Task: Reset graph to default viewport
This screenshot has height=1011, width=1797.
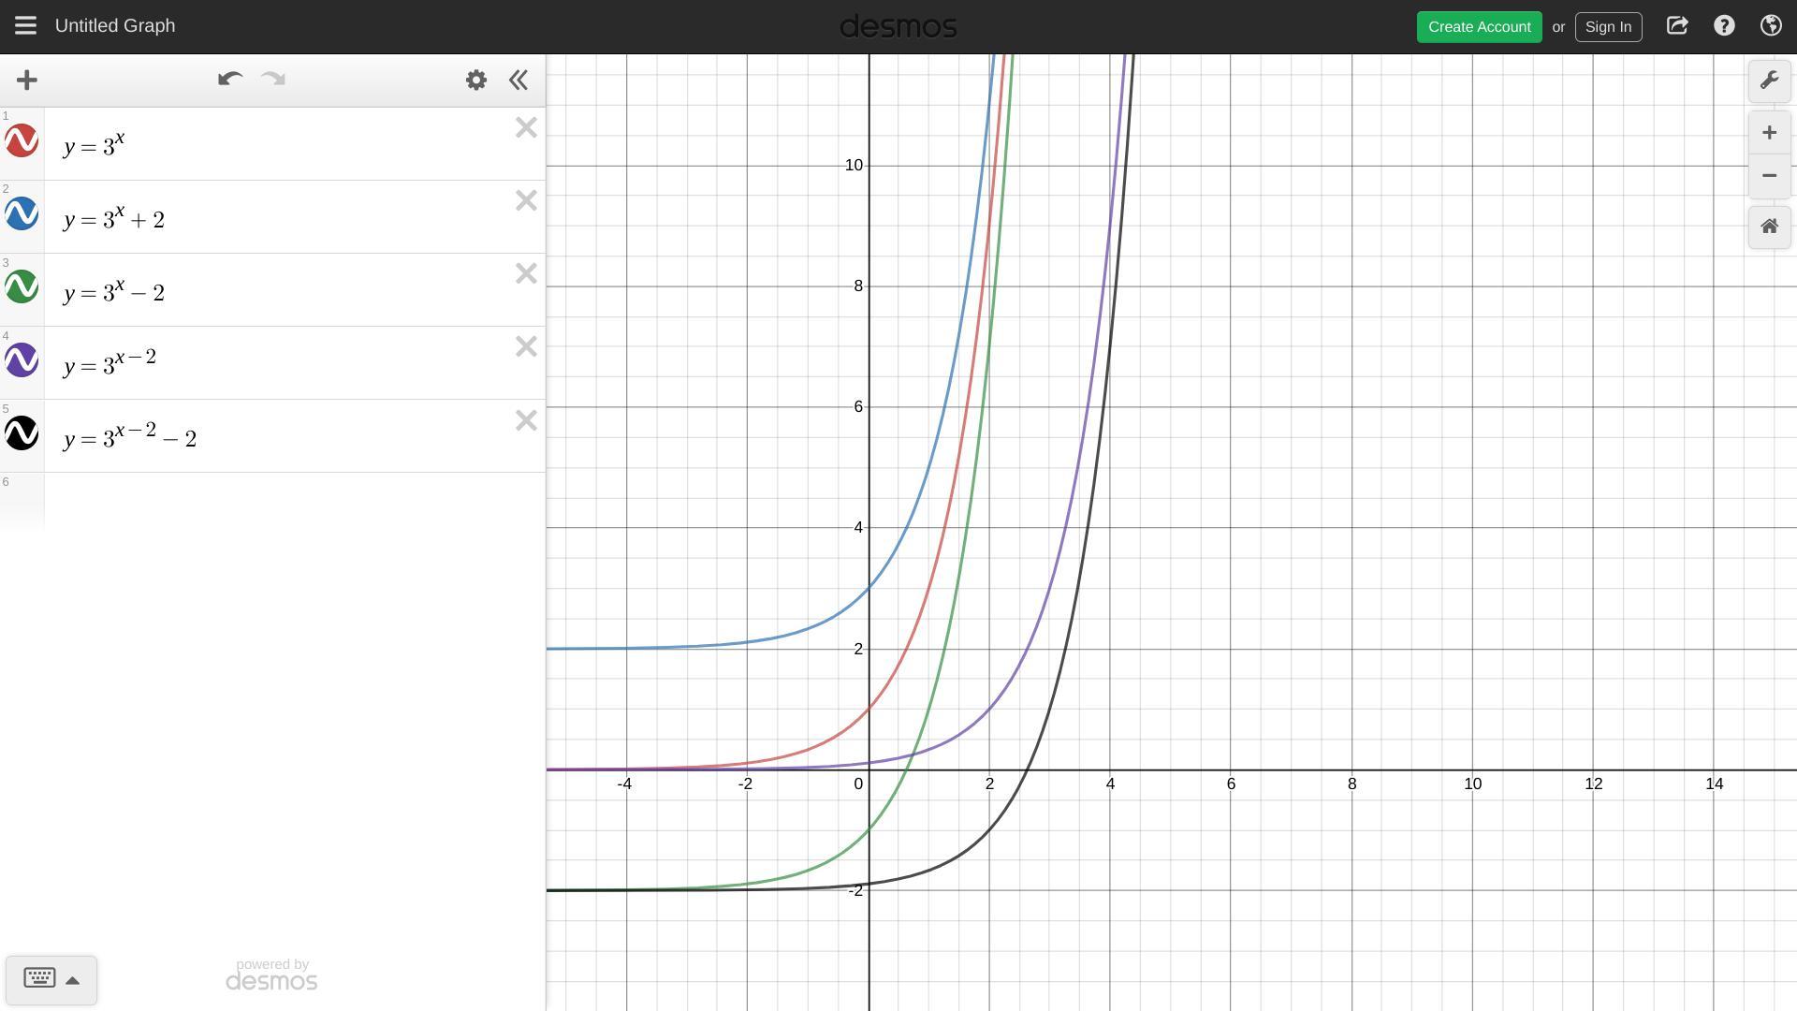Action: point(1769,227)
